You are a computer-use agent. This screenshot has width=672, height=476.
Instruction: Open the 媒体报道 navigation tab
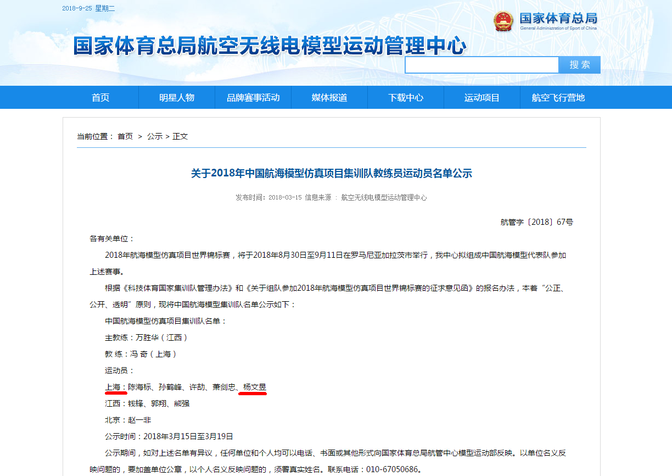tap(329, 97)
